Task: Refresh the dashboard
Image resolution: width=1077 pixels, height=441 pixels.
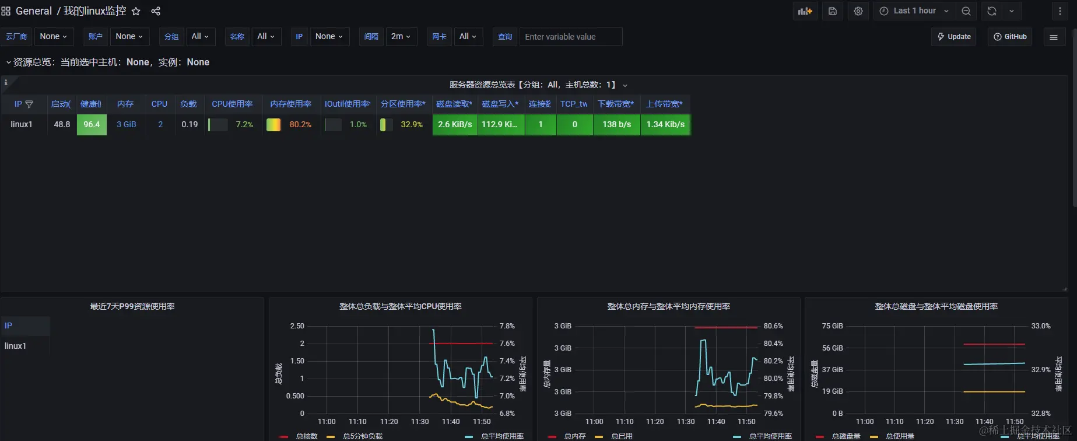Action: [992, 11]
